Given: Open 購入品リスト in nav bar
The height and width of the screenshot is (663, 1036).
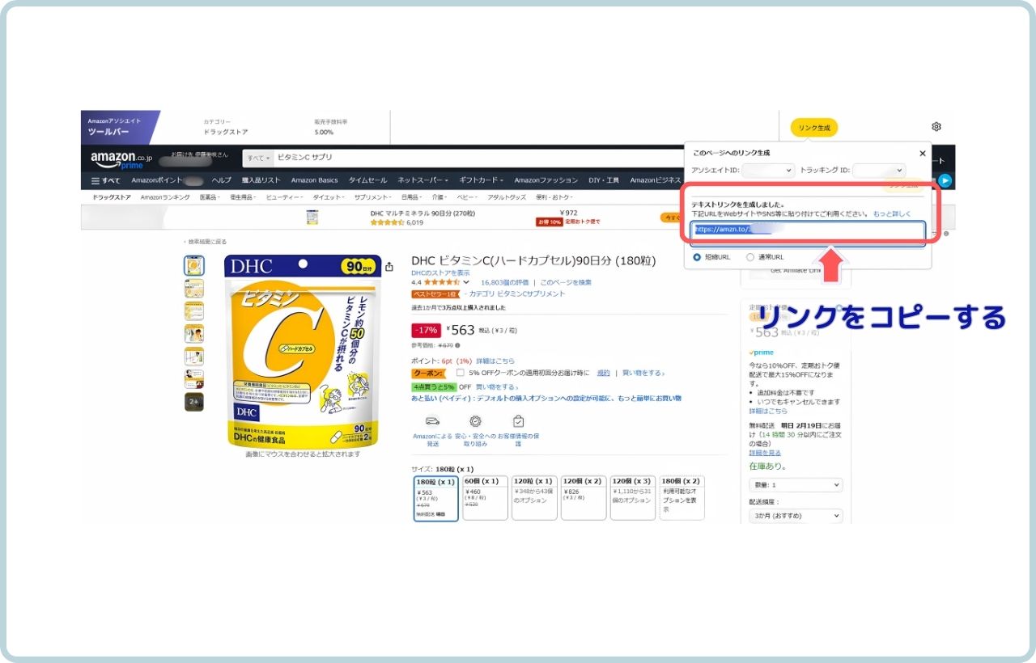Looking at the screenshot, I should click(261, 180).
